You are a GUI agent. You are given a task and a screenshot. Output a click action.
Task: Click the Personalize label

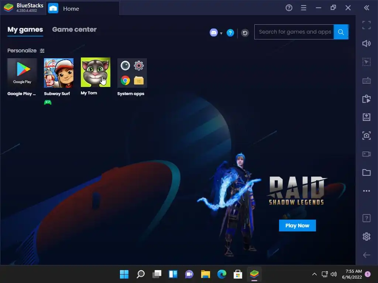coord(22,50)
